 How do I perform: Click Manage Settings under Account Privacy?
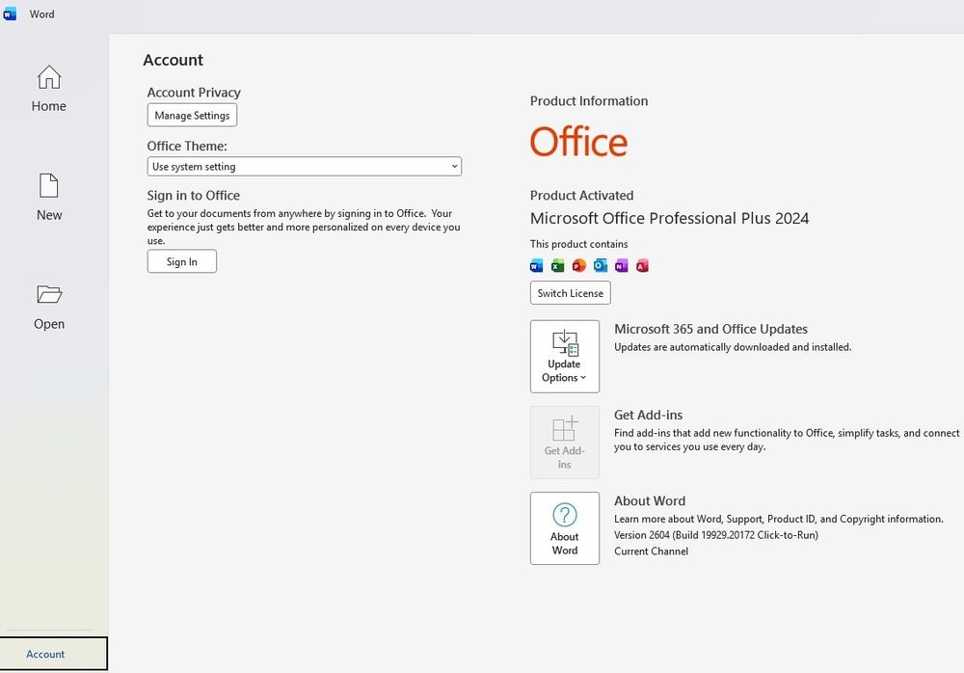[x=192, y=115]
